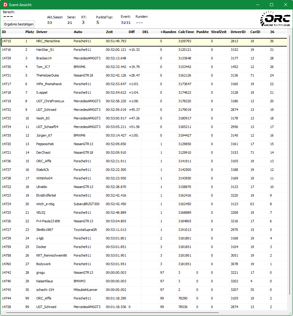Image resolution: width=293 pixels, height=316 pixels.
Task: Select the row for driver HanStar_91
Action: pos(45,50)
